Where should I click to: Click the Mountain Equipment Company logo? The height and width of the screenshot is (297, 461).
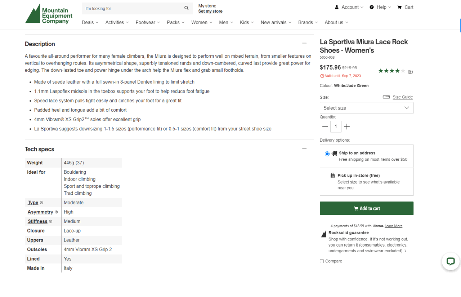(x=49, y=14)
